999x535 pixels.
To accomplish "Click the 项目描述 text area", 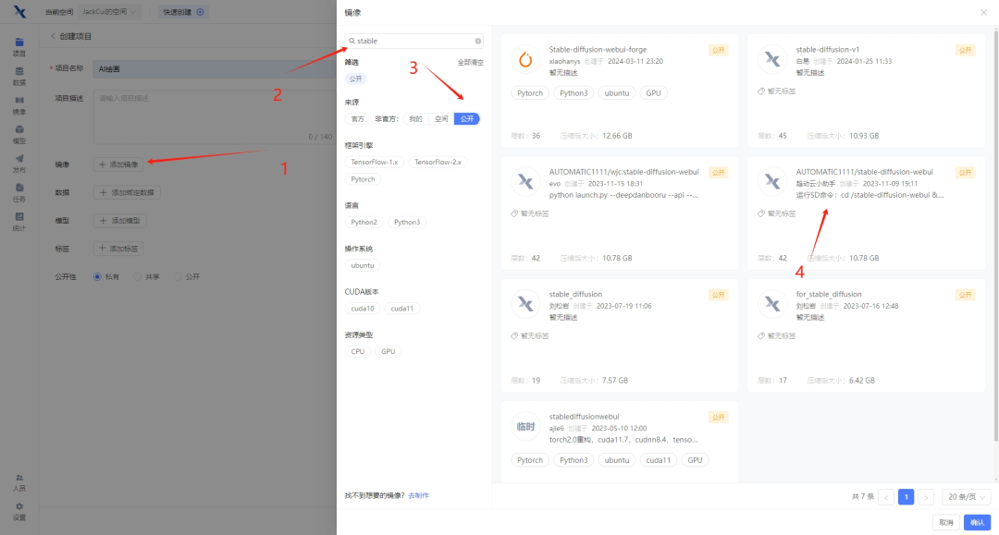I will point(215,117).
